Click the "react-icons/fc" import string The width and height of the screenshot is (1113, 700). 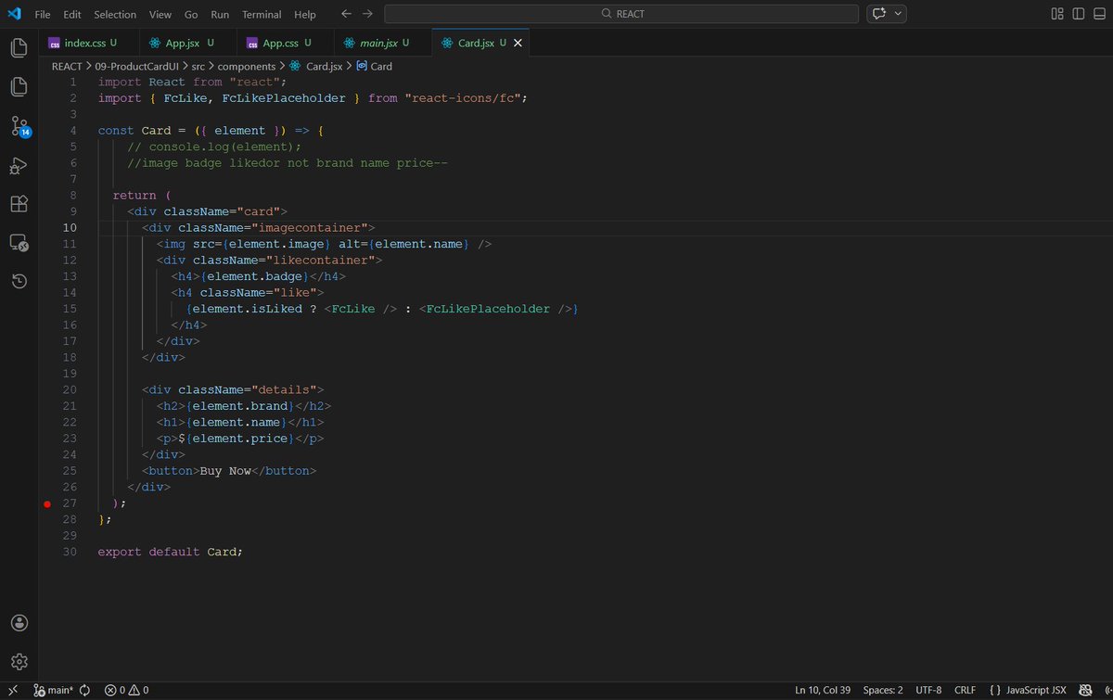[x=463, y=97]
